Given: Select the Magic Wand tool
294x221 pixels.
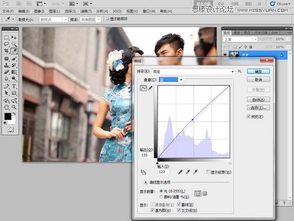Looking at the screenshot, I should pos(14,44).
